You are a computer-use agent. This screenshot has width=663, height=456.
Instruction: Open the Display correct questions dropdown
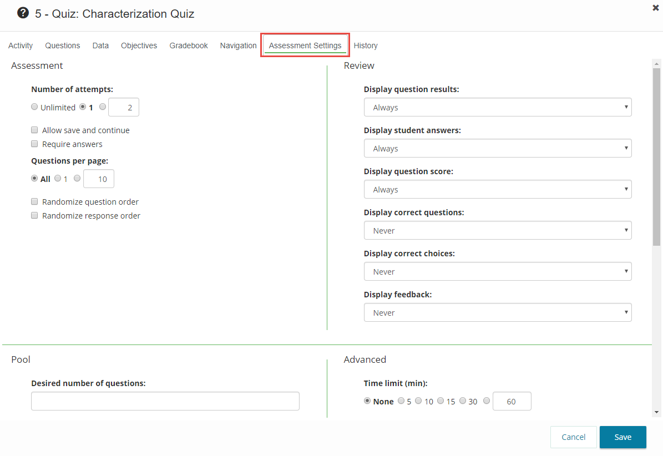497,231
